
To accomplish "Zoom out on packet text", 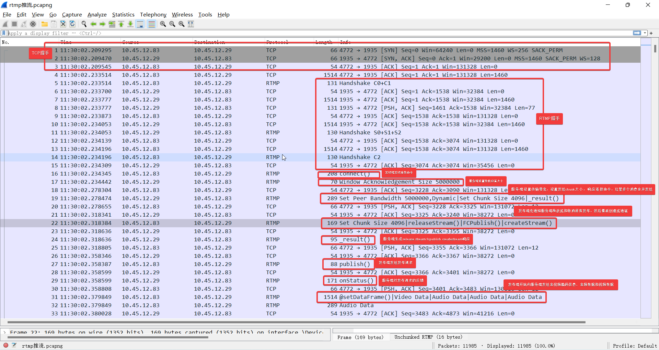I will click(x=172, y=24).
